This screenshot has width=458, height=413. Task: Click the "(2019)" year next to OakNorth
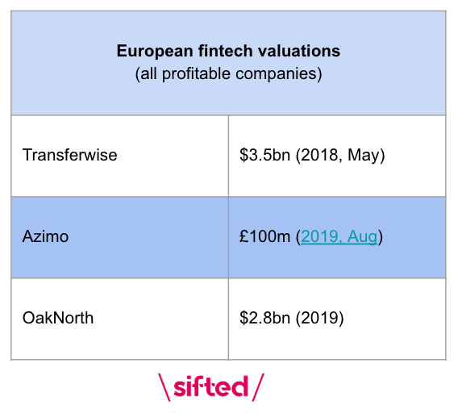coord(319,319)
